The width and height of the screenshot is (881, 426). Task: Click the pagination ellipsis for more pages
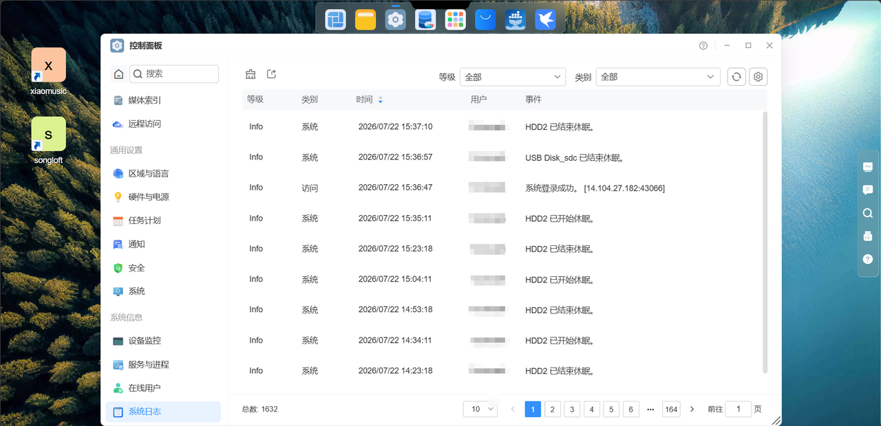[x=650, y=409]
